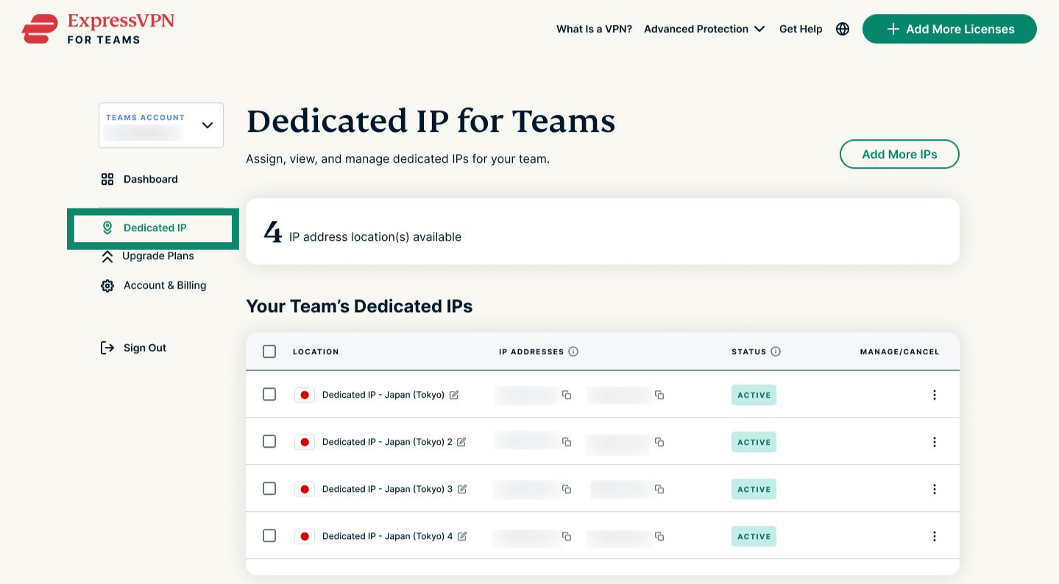
Task: Expand the Advanced Protection menu
Action: [704, 29]
